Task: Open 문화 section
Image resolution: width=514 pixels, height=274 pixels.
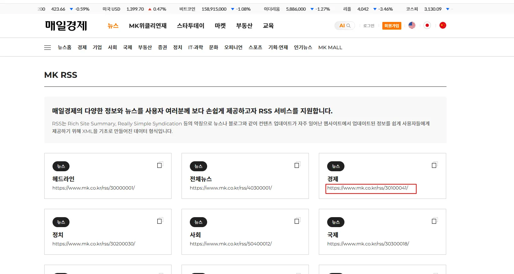Action: click(213, 48)
